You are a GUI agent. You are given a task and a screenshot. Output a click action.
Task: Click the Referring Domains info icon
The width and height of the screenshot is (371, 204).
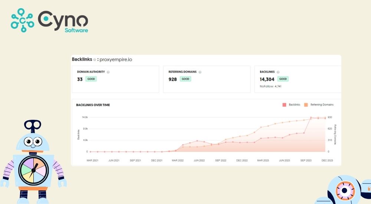[200, 72]
